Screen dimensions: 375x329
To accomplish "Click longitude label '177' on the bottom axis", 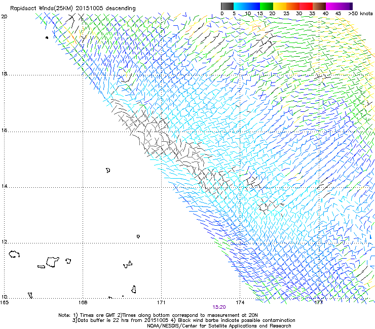I will click(319, 303).
